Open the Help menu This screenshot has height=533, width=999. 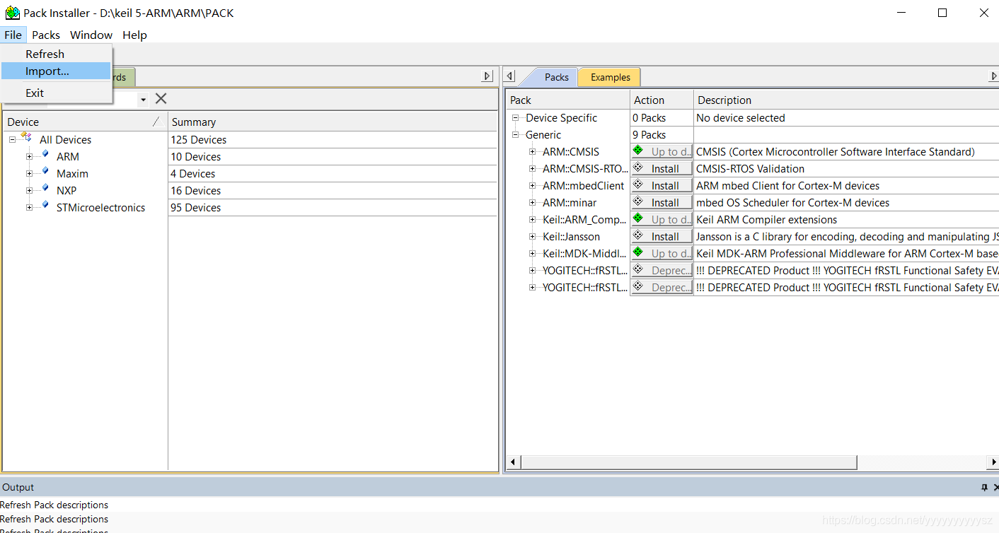pos(134,35)
